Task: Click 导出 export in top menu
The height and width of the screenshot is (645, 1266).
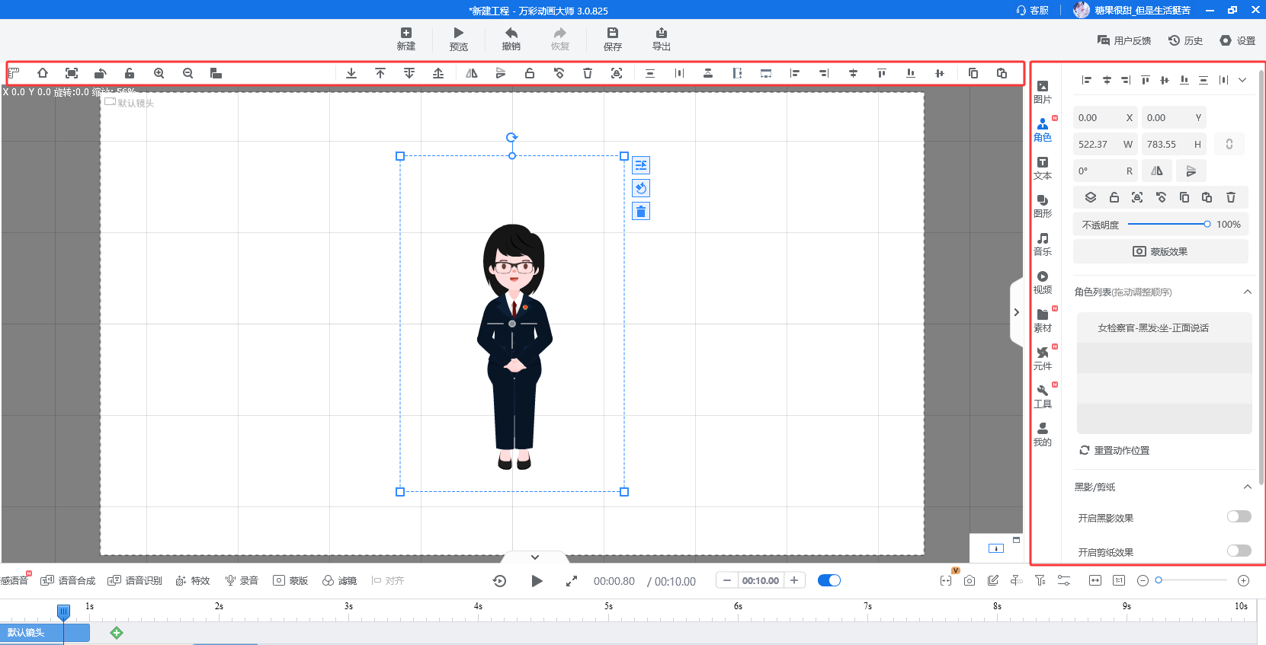Action: tap(661, 39)
